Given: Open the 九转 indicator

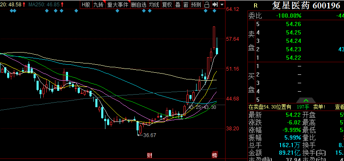Looking at the screenshot, I should 99,5.
